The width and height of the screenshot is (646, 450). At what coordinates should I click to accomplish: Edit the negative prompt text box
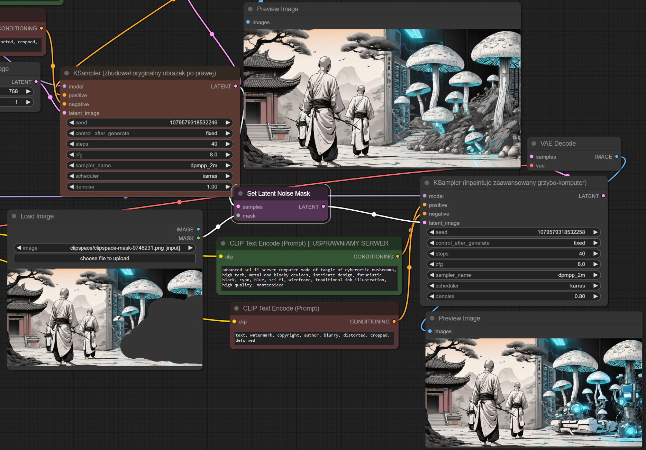tap(313, 338)
